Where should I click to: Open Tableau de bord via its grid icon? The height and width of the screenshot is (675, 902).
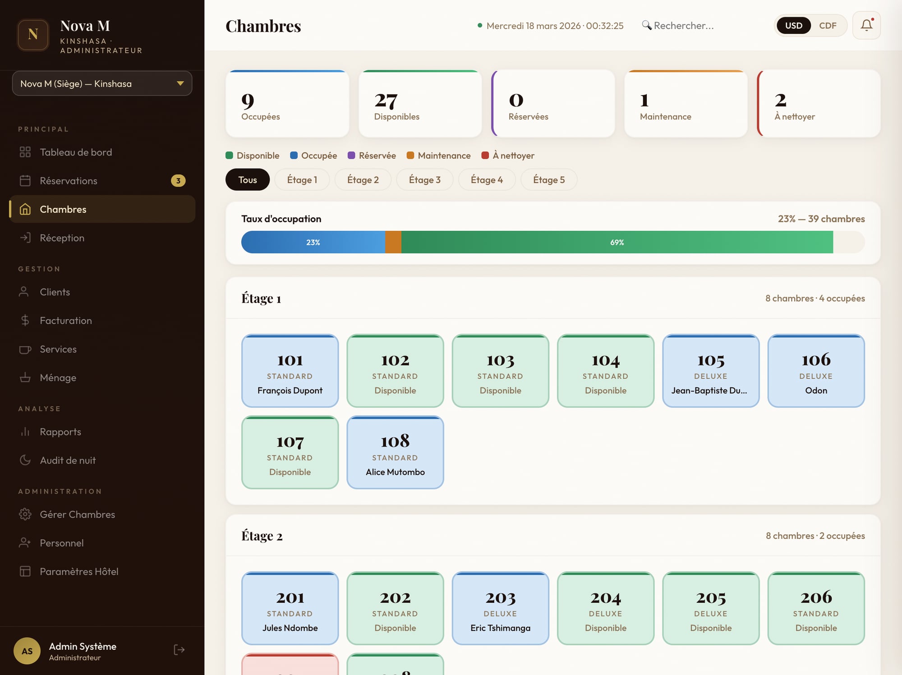(25, 152)
